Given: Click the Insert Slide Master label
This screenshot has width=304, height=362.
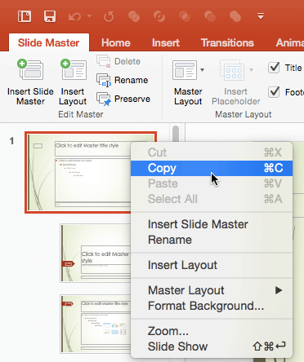Looking at the screenshot, I should click(30, 96).
